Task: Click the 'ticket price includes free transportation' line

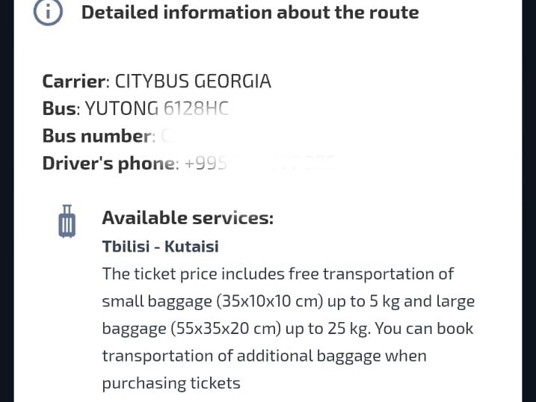Action: coord(277,273)
